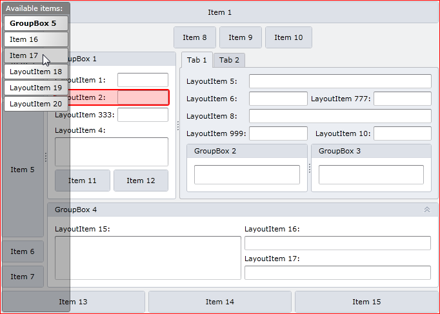The image size is (440, 314).
Task: Click the Item 9 button
Action: pos(241,37)
